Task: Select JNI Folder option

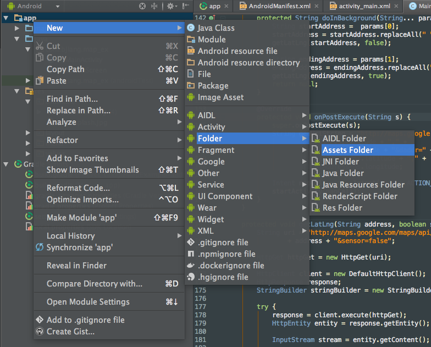Action: click(362, 162)
